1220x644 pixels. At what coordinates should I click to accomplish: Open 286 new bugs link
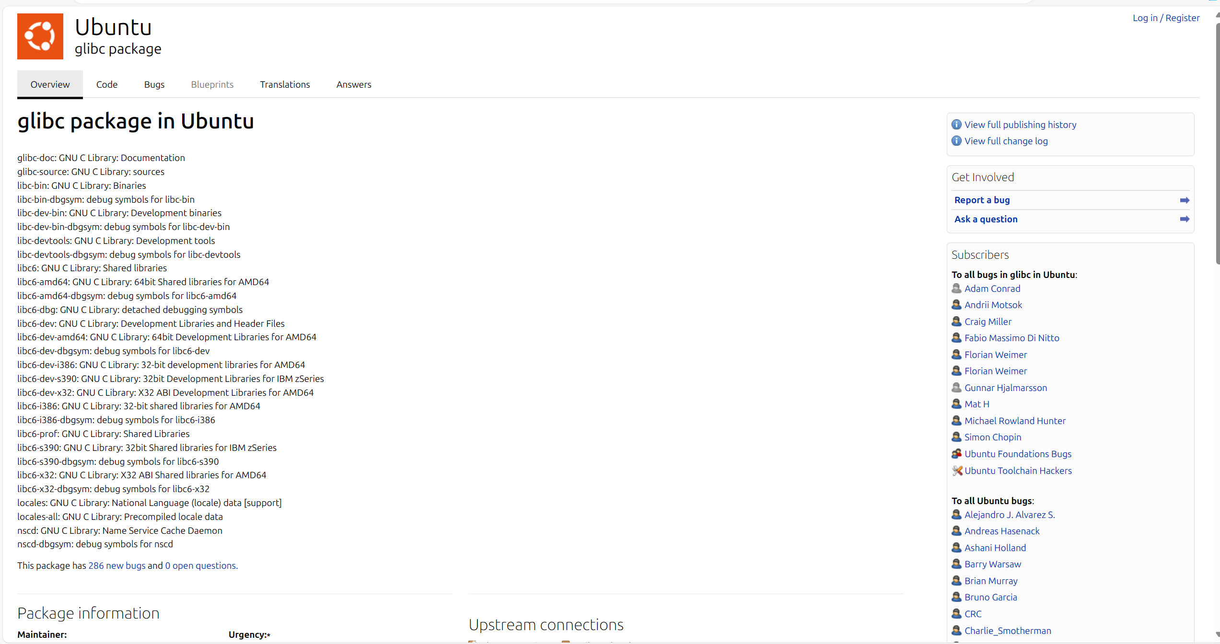(117, 565)
